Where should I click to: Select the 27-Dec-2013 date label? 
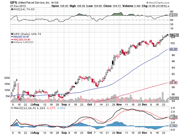coord(18,6)
